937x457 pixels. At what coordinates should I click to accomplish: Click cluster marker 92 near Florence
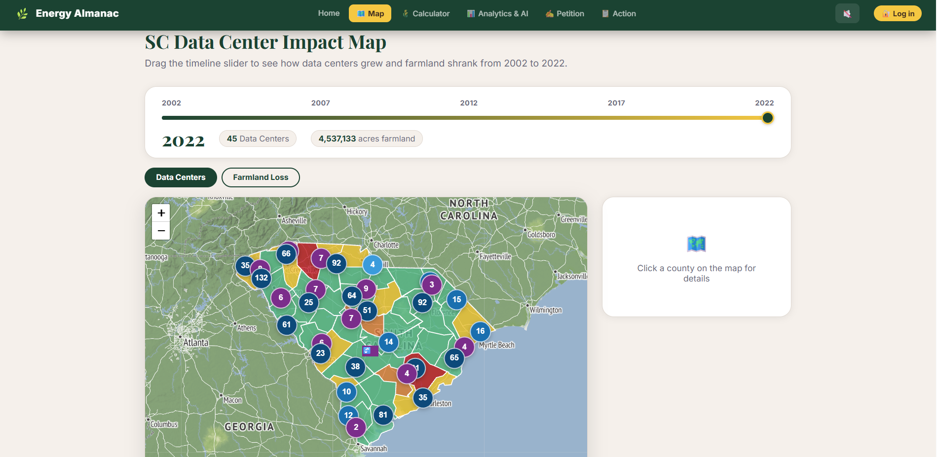422,303
